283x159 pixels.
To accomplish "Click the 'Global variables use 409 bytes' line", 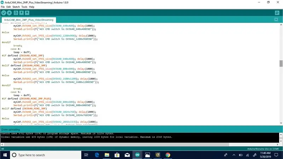I will point(86,137).
